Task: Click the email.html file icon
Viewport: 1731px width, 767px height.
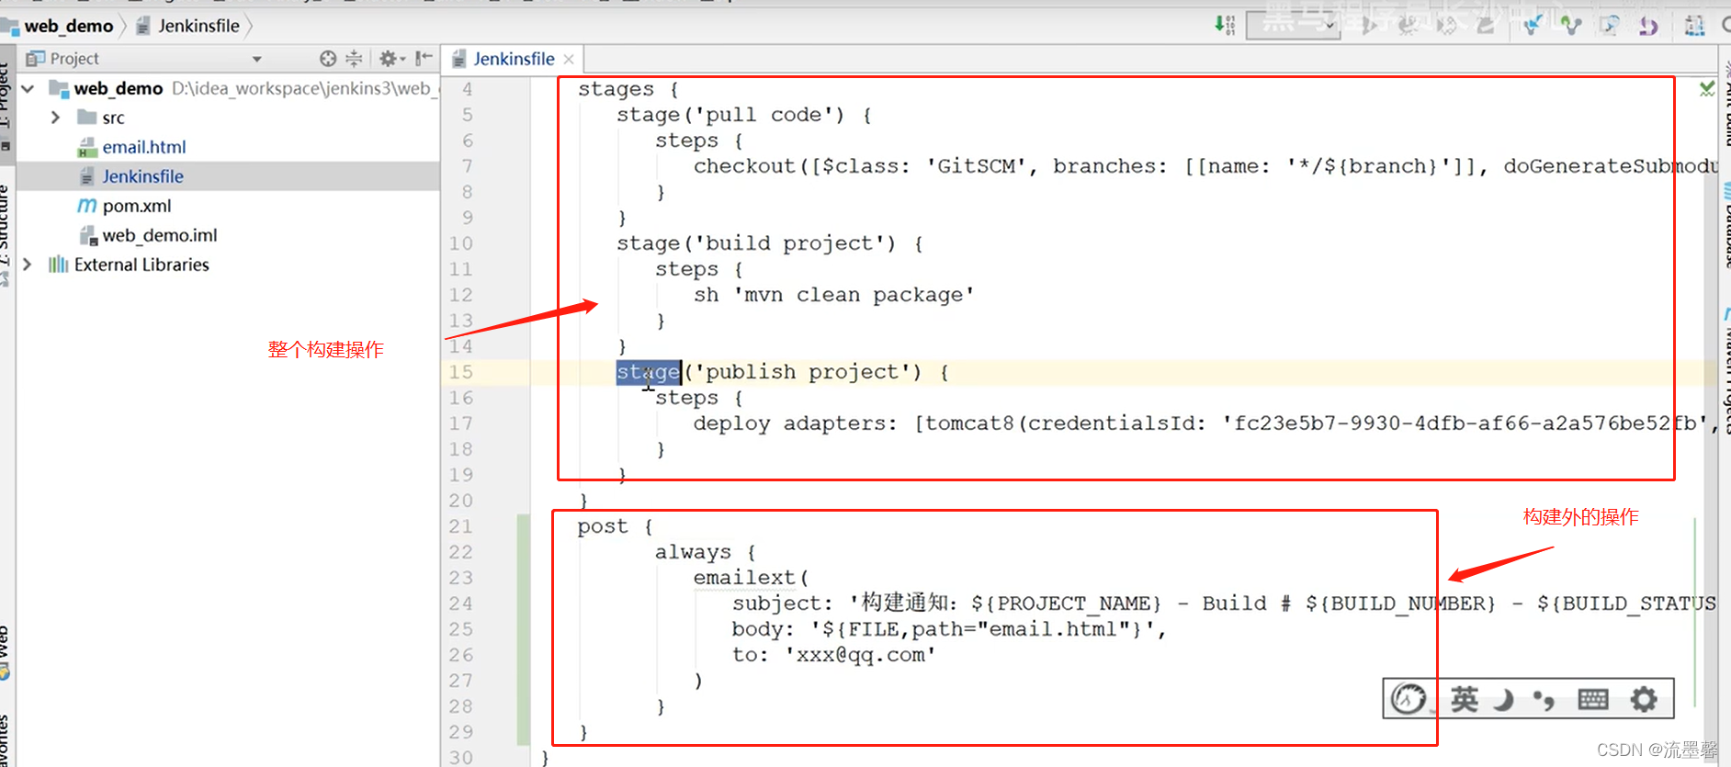Action: pos(87,147)
